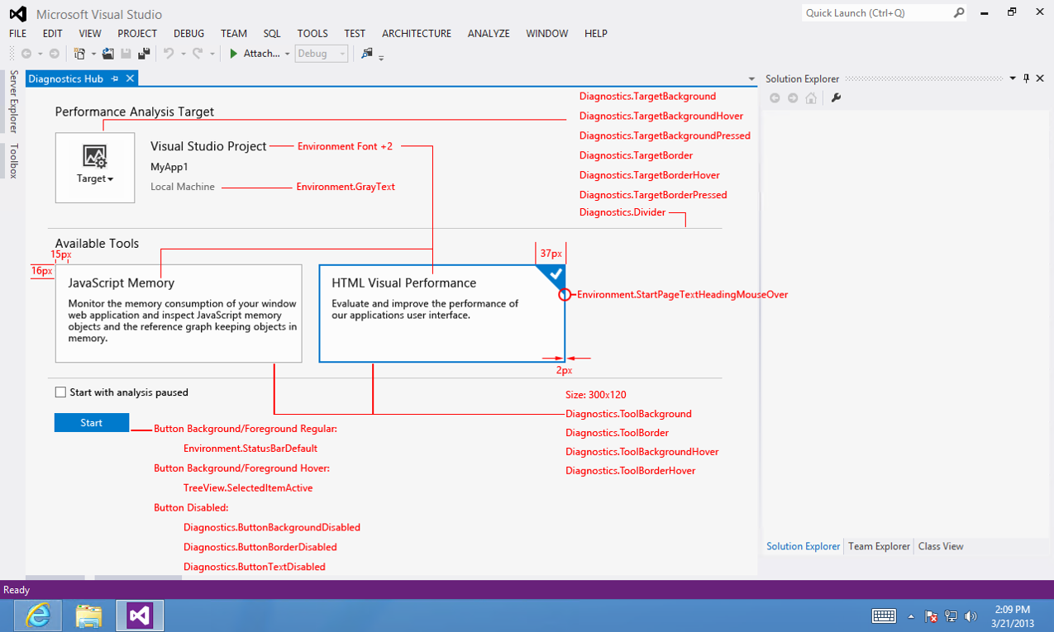Viewport: 1054px width, 632px height.
Task: Select the Solution Explorer bottom tab
Action: tap(803, 546)
